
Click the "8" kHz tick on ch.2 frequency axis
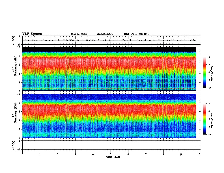point(20,103)
